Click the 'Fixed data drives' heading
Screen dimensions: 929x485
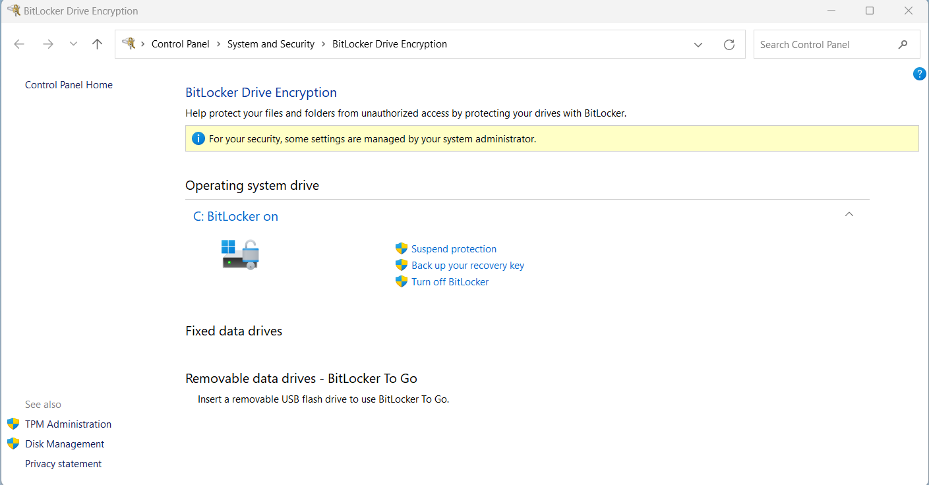233,331
